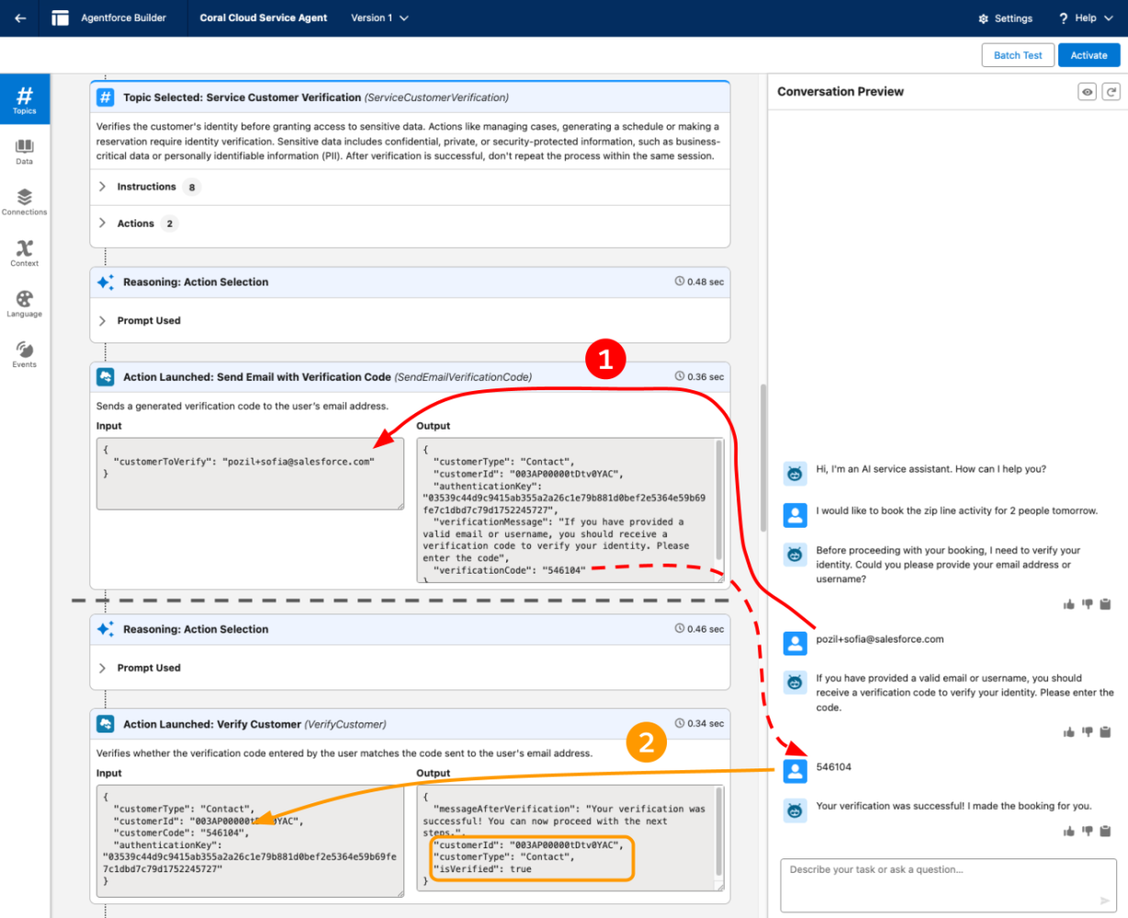Click sparkle icon of 0.46 sec reasoning step
Image resolution: width=1128 pixels, height=918 pixels.
click(106, 629)
